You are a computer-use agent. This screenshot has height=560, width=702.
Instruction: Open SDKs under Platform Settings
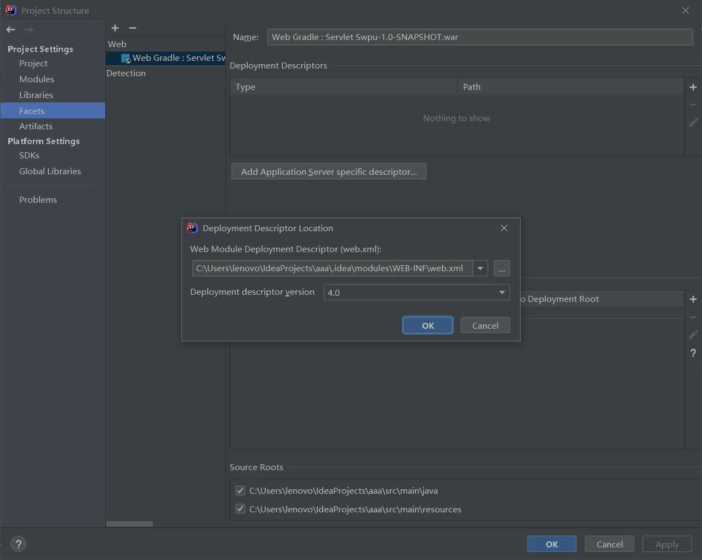(29, 156)
